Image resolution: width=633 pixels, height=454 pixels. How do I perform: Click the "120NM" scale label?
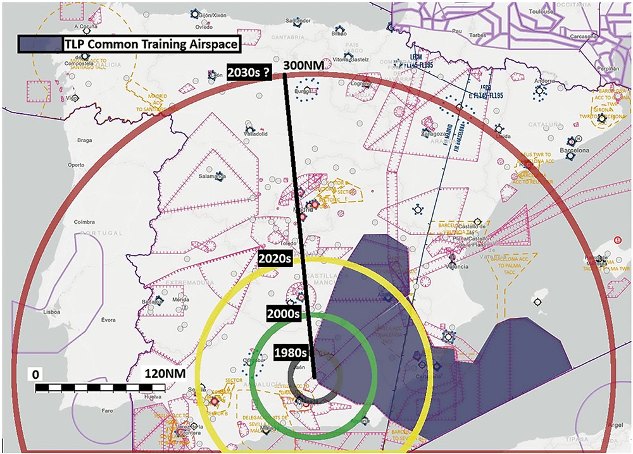tap(165, 373)
